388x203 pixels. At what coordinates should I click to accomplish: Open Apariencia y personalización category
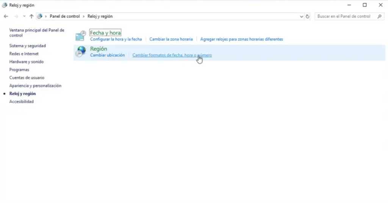coord(35,86)
